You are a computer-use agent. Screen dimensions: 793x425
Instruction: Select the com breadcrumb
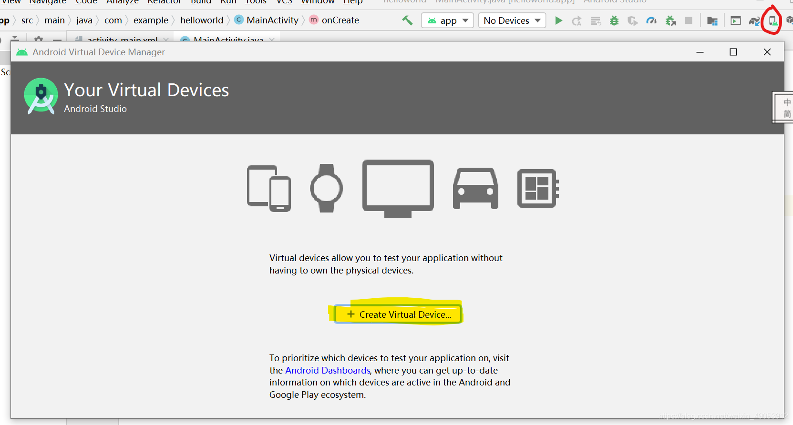pos(113,20)
